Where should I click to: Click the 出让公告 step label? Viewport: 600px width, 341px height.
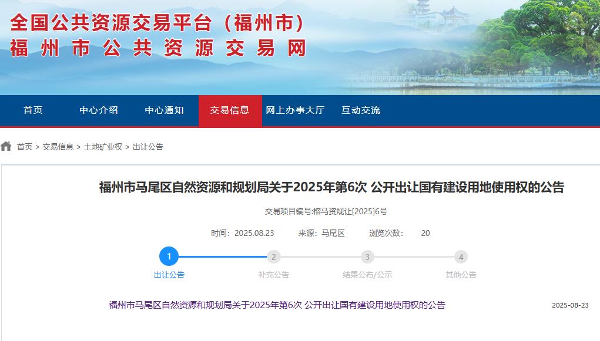(169, 275)
